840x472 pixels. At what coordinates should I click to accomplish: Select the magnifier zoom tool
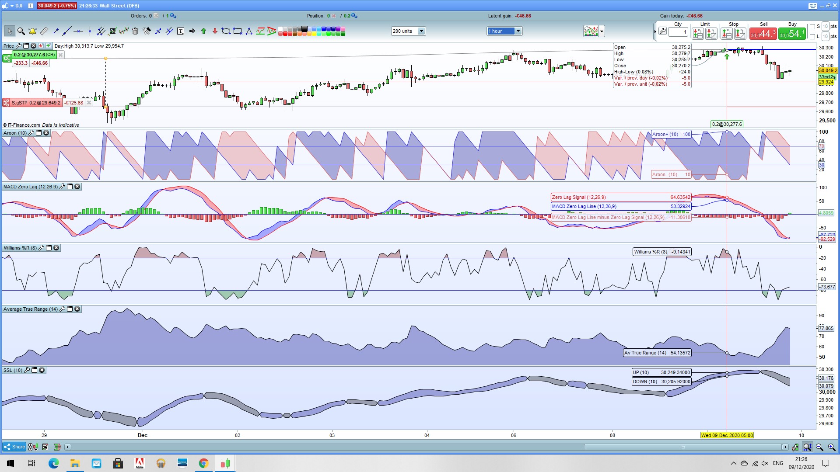click(21, 31)
